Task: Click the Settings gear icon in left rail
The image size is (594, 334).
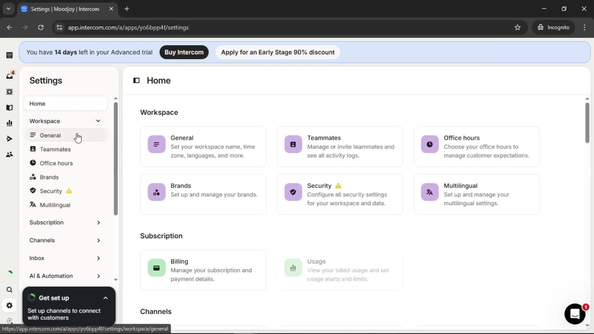Action: point(9,306)
